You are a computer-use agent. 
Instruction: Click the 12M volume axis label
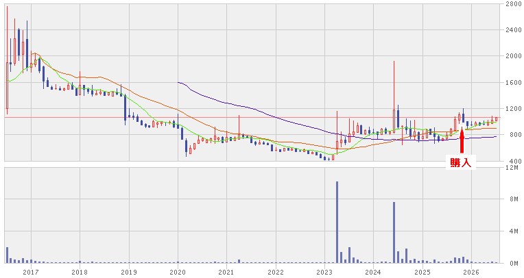click(x=512, y=168)
